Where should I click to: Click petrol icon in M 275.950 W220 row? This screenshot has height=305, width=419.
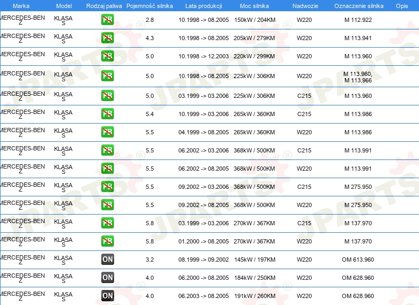107,204
